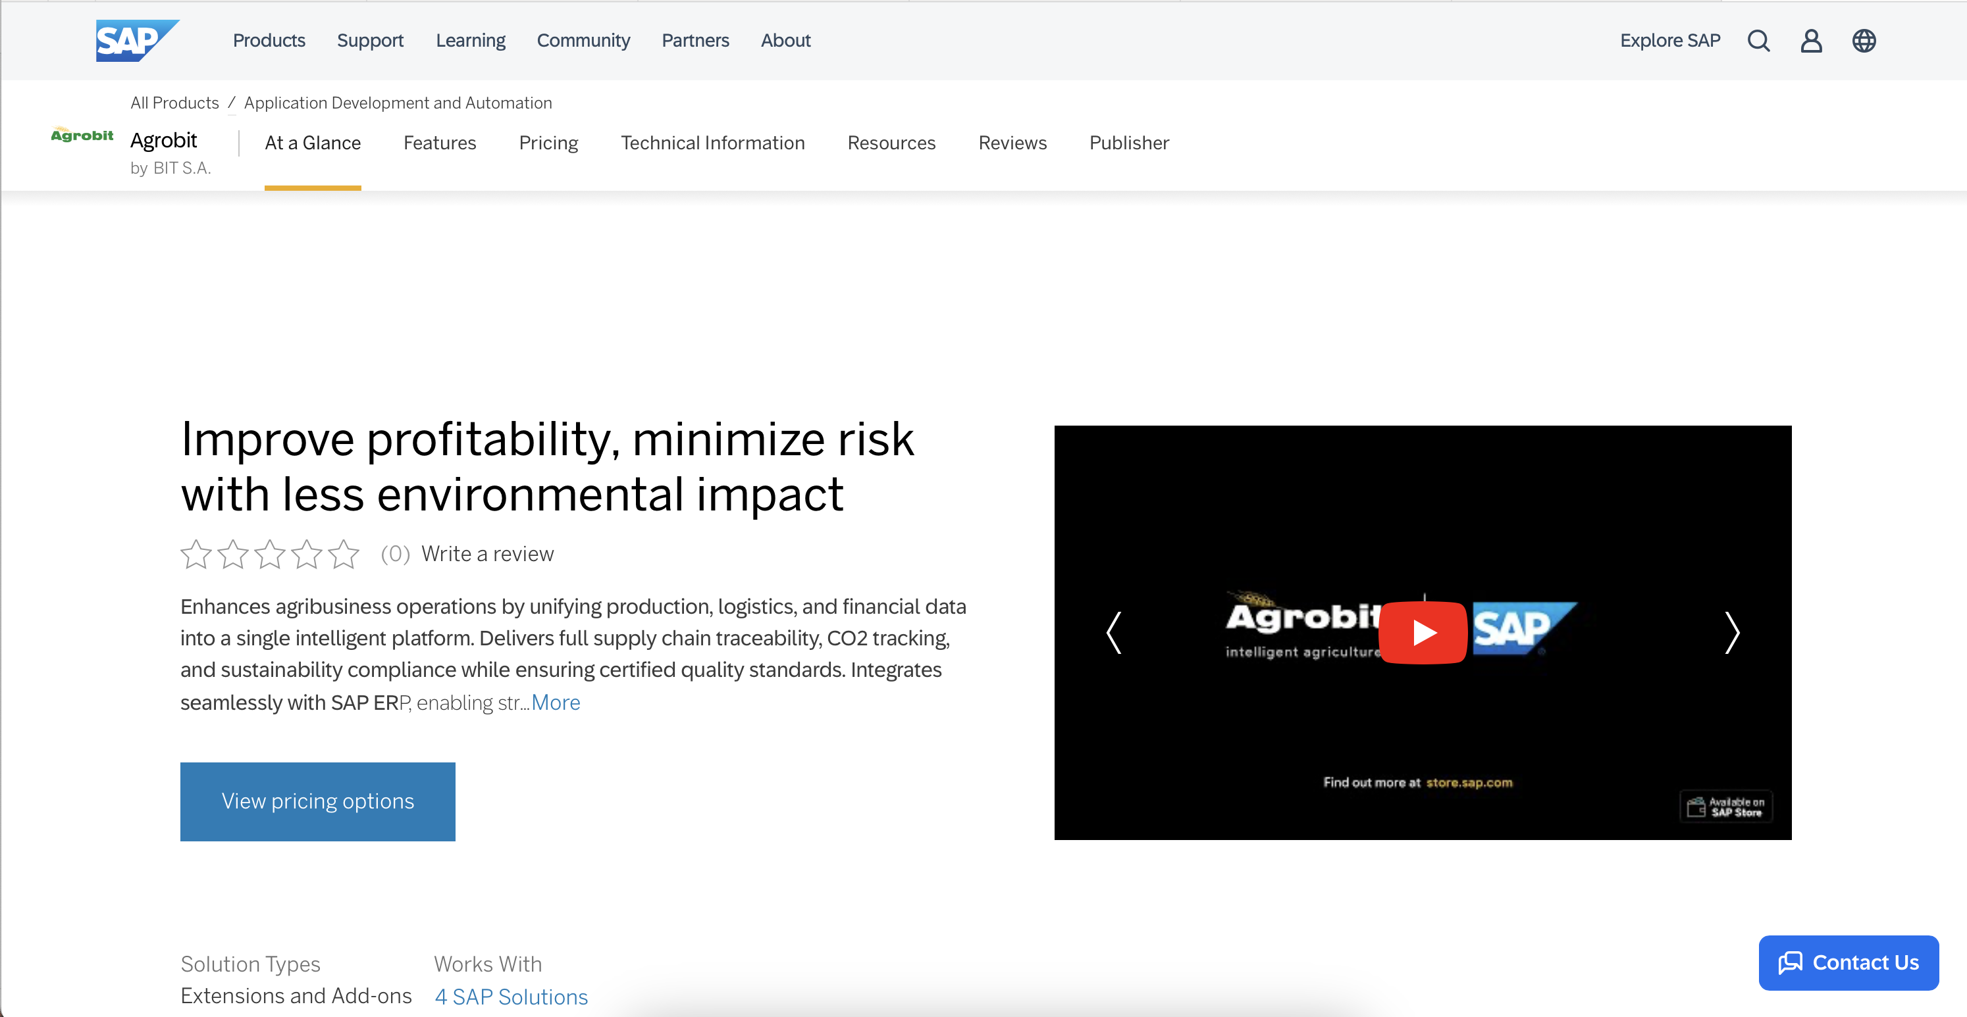
Task: Switch to the Resources tab
Action: coord(891,143)
